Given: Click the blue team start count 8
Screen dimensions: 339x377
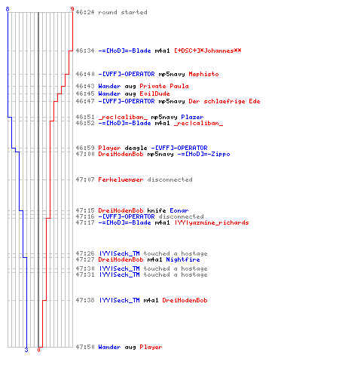Looking at the screenshot, I should point(8,9).
